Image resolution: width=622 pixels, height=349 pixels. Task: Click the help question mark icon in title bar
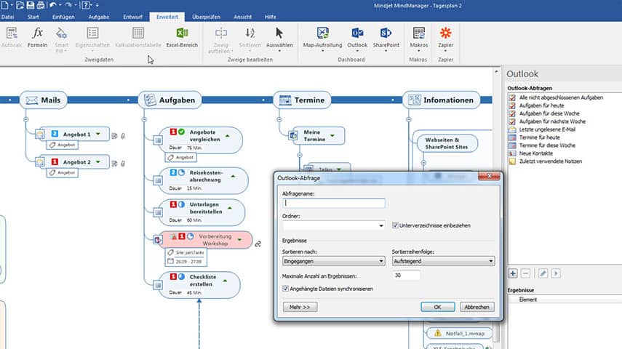pyautogui.click(x=86, y=6)
